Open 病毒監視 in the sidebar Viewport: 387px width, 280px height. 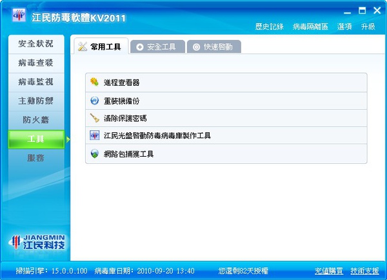(36, 82)
